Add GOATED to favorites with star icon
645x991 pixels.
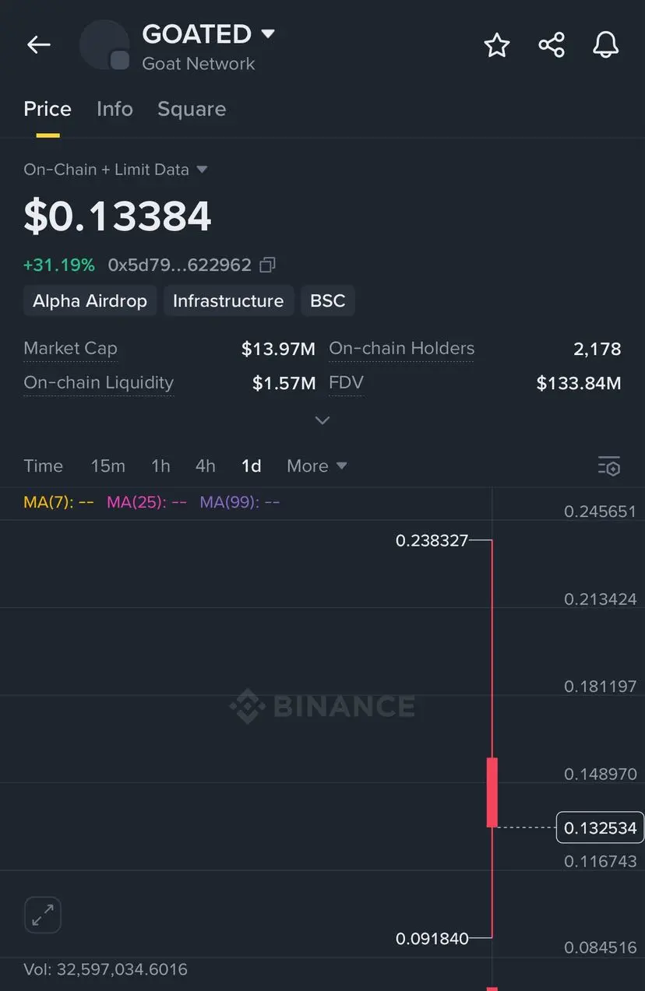click(x=497, y=45)
